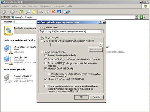Screen dimensions: 150x112
Task: Click the blue Undo arrow icon
Action: (59, 12)
